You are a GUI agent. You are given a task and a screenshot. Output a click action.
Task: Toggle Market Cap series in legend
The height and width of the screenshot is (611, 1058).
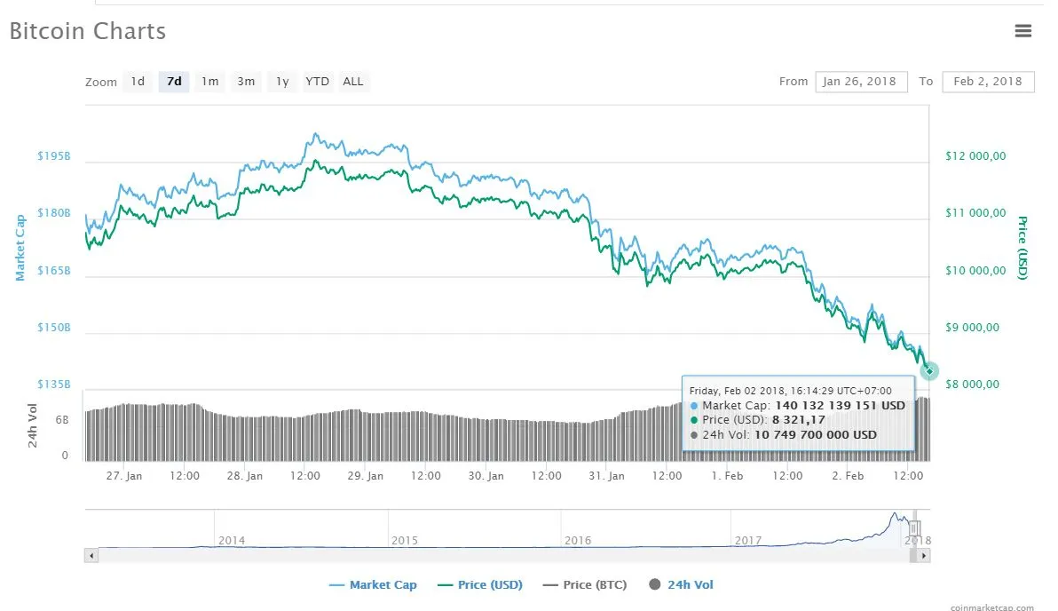(x=373, y=584)
